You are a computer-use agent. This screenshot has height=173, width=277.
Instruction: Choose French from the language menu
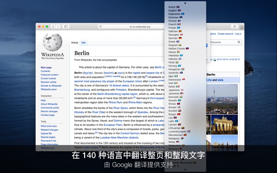click(175, 24)
